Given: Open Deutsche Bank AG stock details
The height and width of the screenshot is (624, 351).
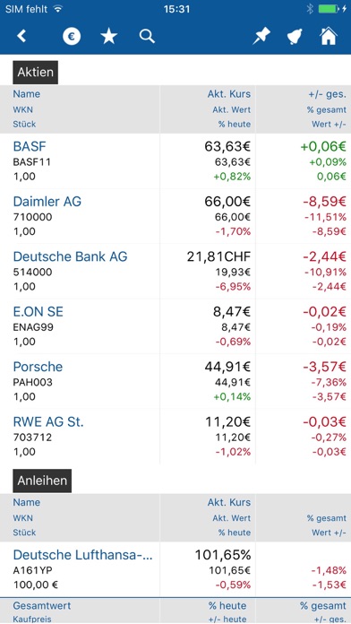Looking at the screenshot, I should pyautogui.click(x=175, y=271).
